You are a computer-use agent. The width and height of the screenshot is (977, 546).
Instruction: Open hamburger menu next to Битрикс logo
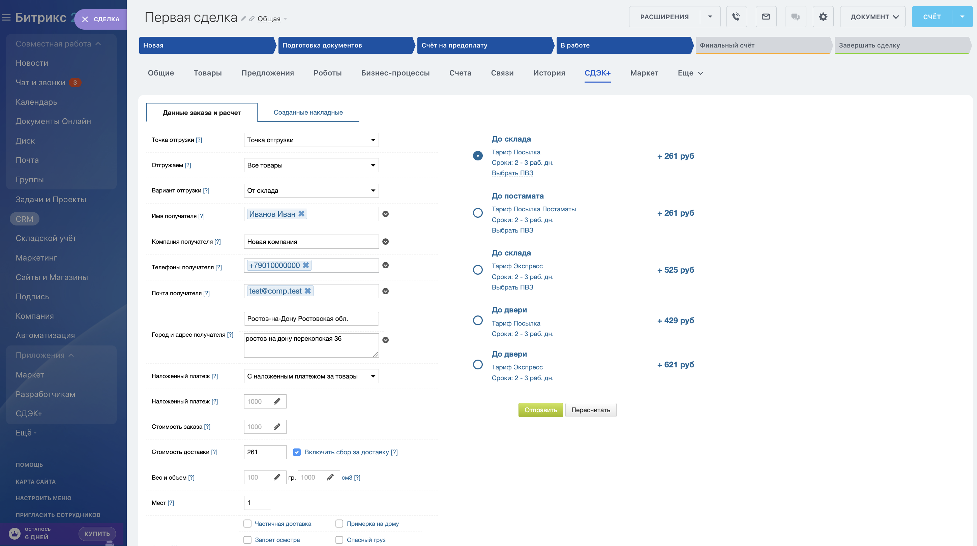(x=6, y=18)
